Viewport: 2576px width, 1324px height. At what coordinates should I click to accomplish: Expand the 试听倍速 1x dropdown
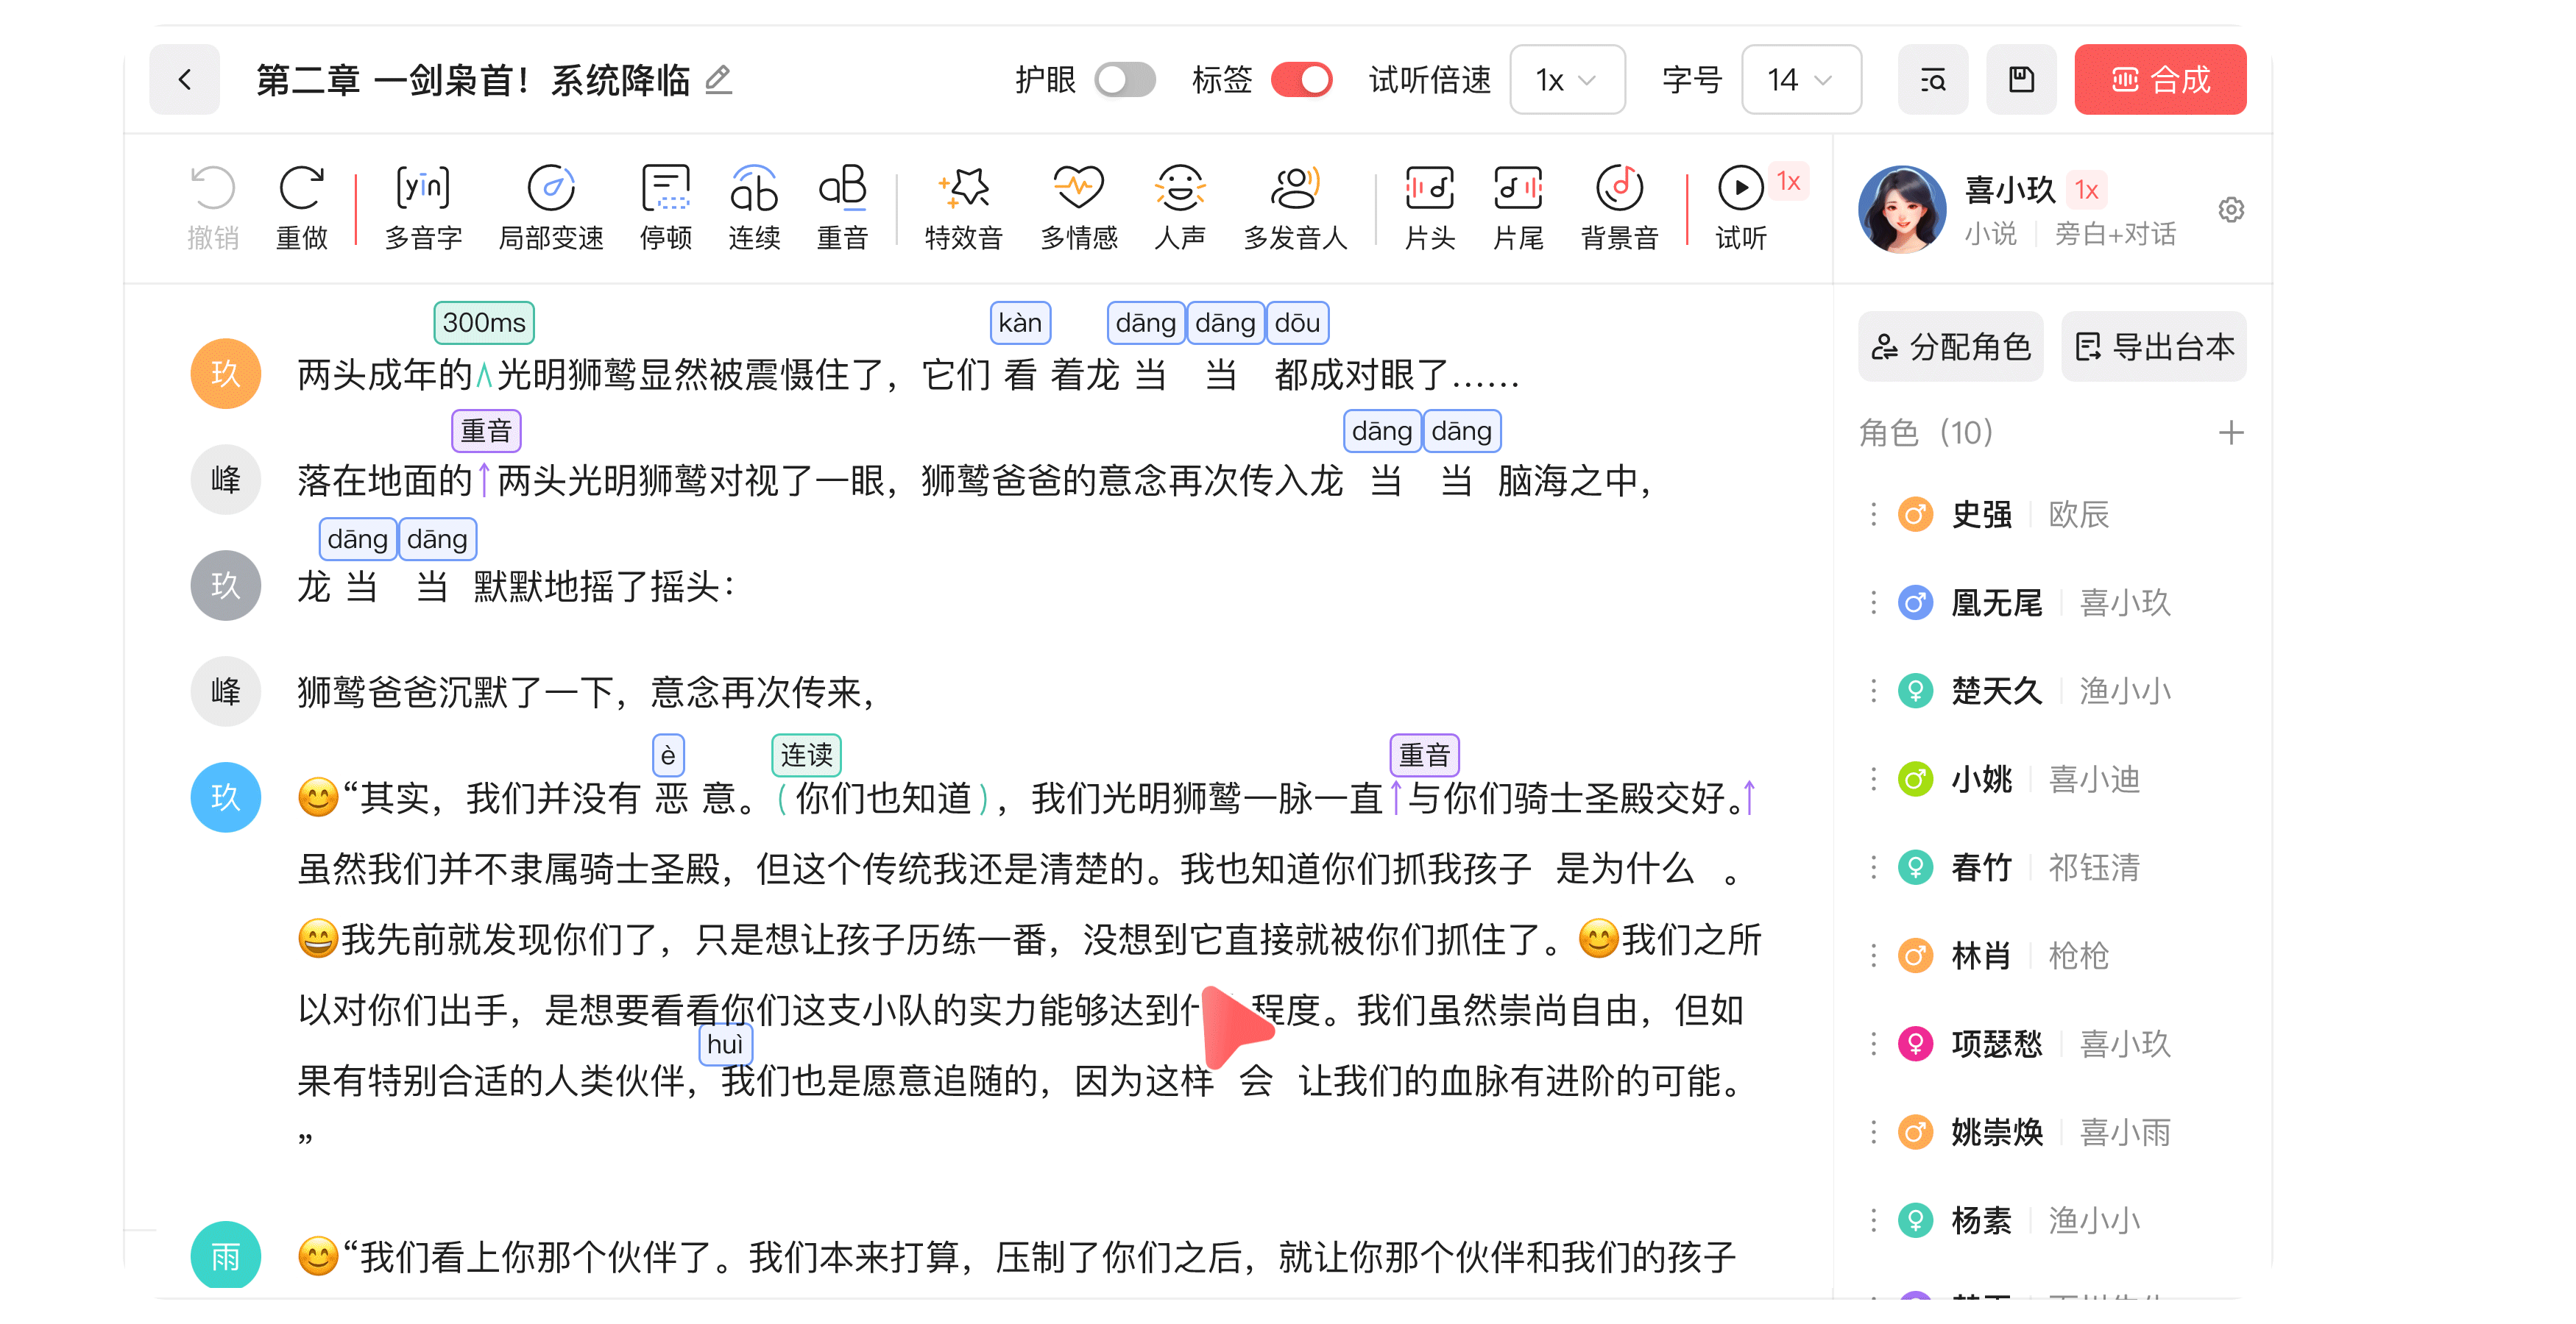(1566, 79)
